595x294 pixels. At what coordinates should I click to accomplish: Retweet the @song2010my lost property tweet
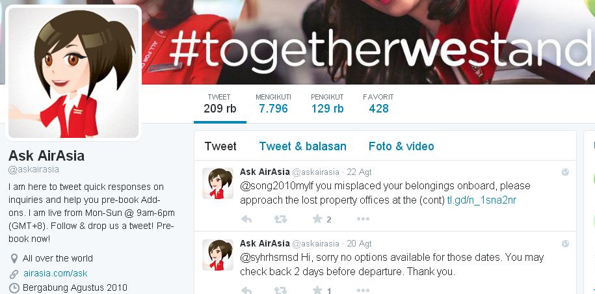(x=281, y=219)
